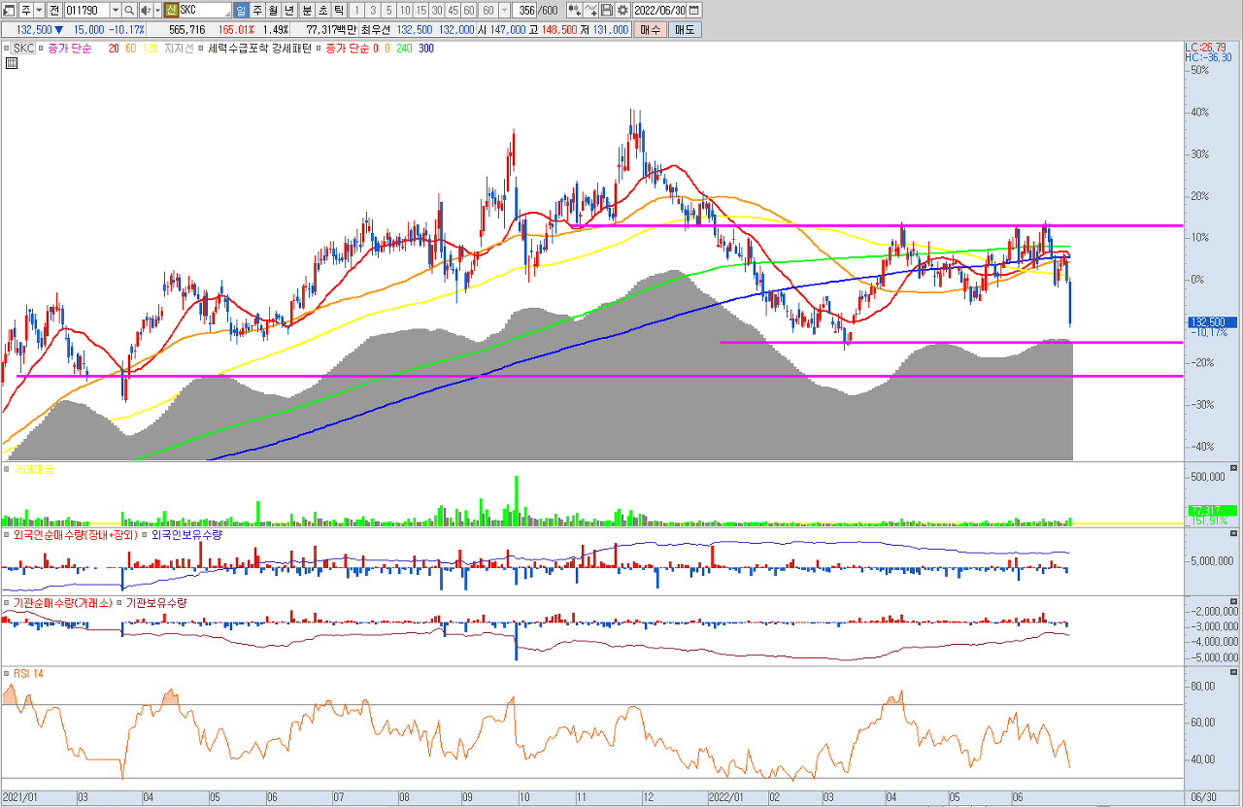Toggle the RSI 14 indicator marker
The height and width of the screenshot is (807, 1243).
point(6,673)
